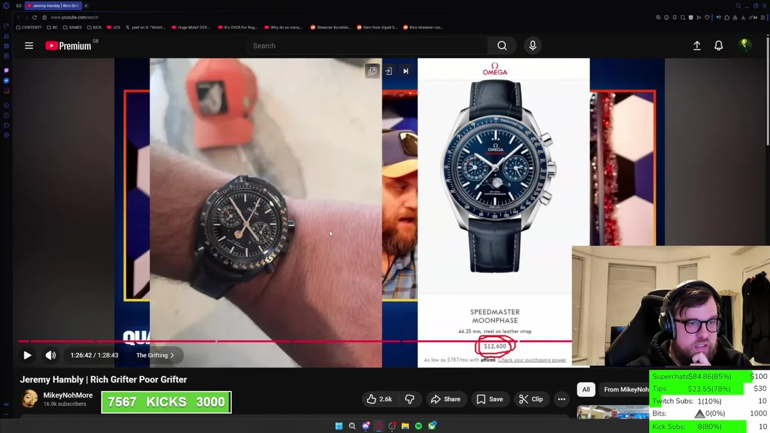
Task: Like the video (2.6k)
Action: [379, 399]
